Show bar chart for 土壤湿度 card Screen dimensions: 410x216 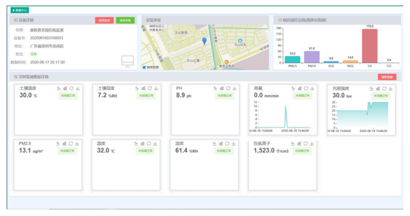pyautogui.click(x=143, y=88)
